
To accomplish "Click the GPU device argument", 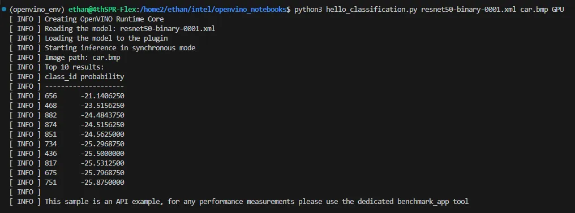I will [x=558, y=10].
